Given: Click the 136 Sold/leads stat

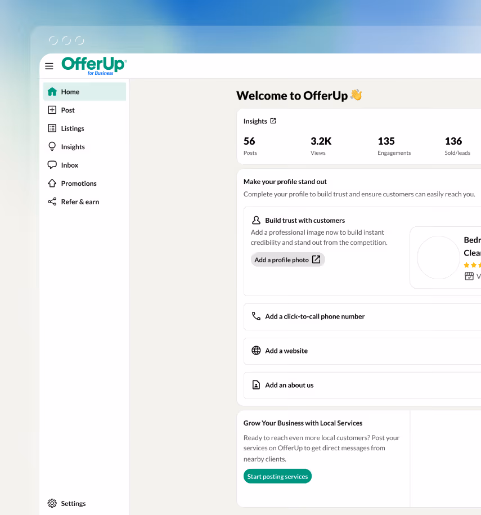Looking at the screenshot, I should [457, 146].
